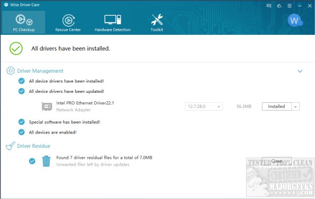Toggle check beside 'All device drivers have been installed!'
315x199 pixels.
click(x=22, y=81)
